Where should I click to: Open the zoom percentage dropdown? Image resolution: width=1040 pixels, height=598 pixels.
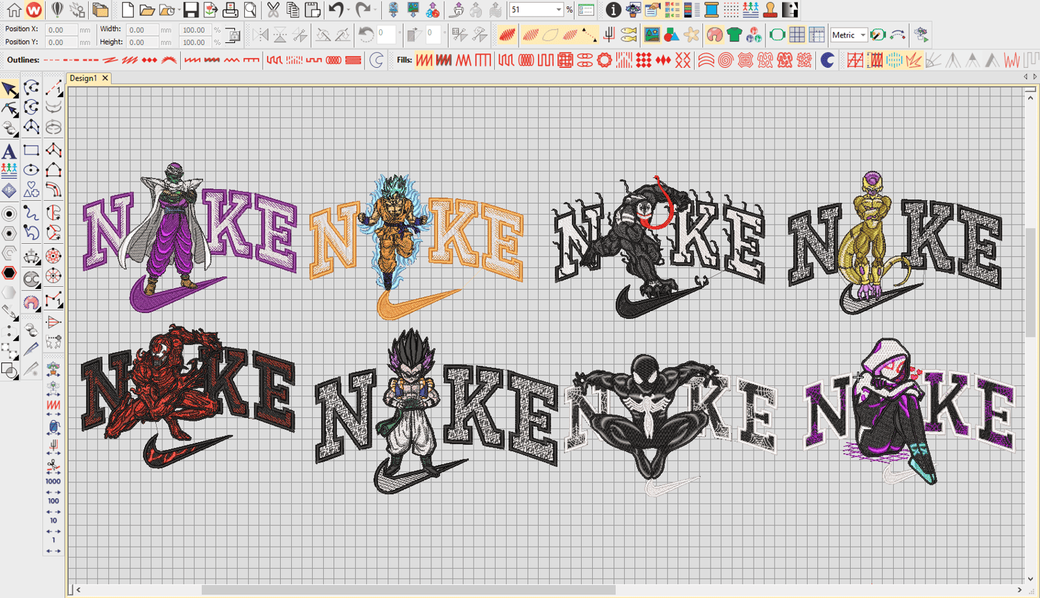559,10
